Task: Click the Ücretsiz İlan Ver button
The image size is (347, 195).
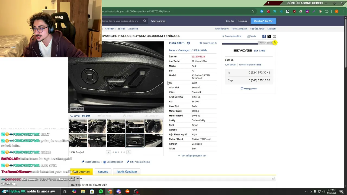Action: coord(263,21)
